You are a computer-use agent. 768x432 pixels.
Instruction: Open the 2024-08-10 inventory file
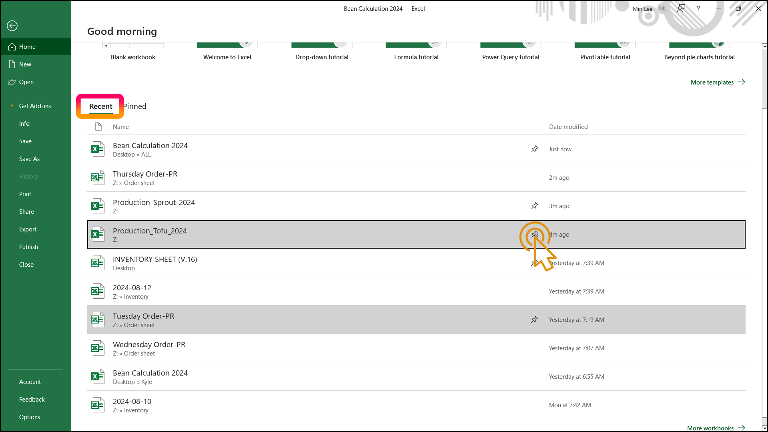[416, 405]
